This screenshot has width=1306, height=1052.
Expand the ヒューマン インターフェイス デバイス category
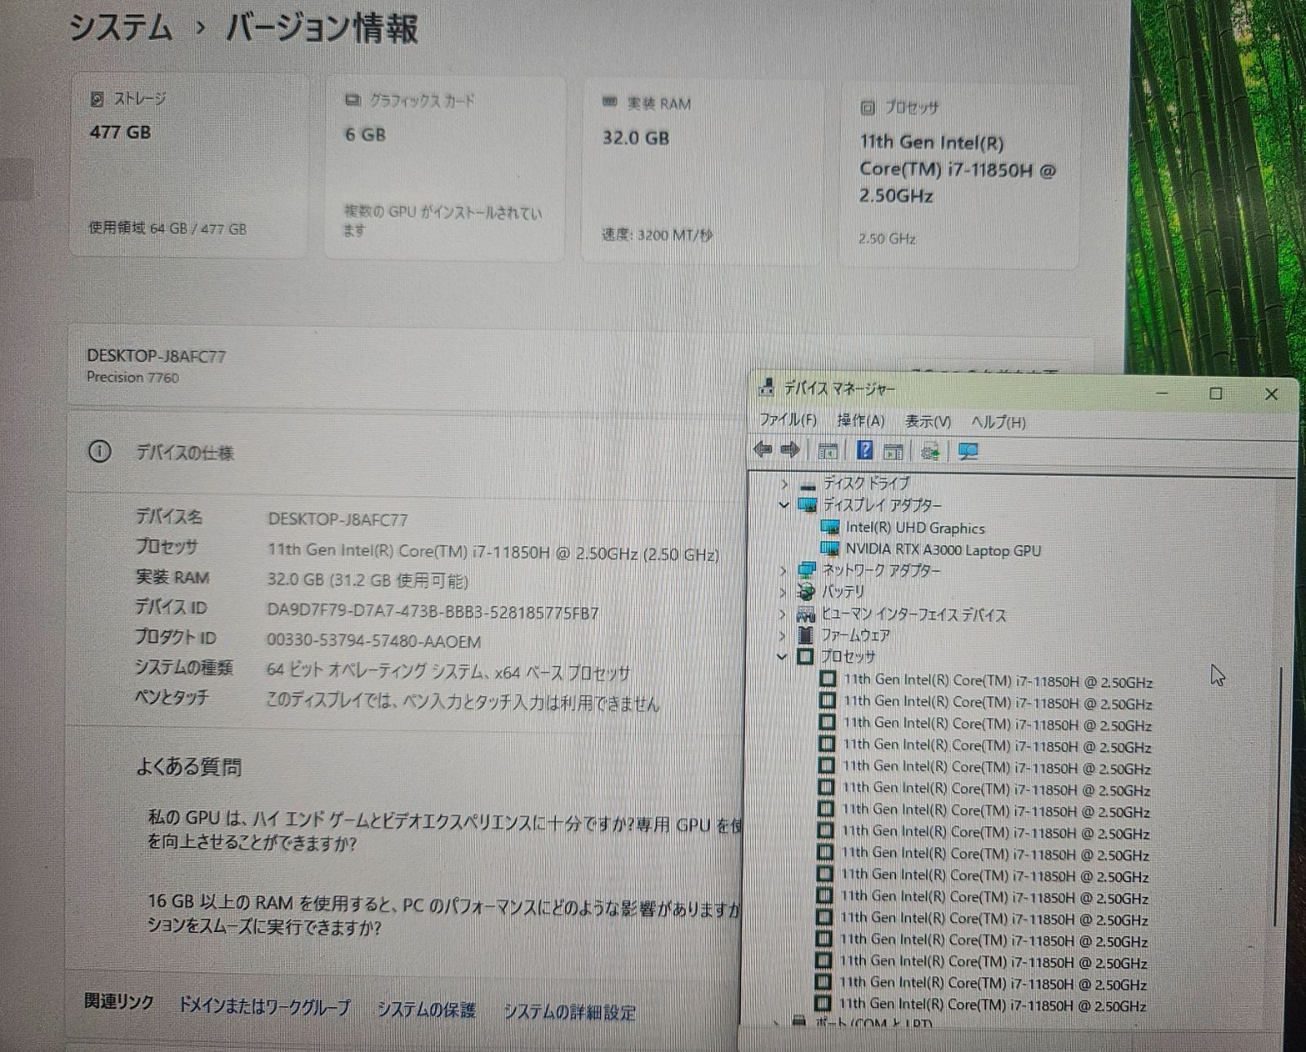coord(784,615)
